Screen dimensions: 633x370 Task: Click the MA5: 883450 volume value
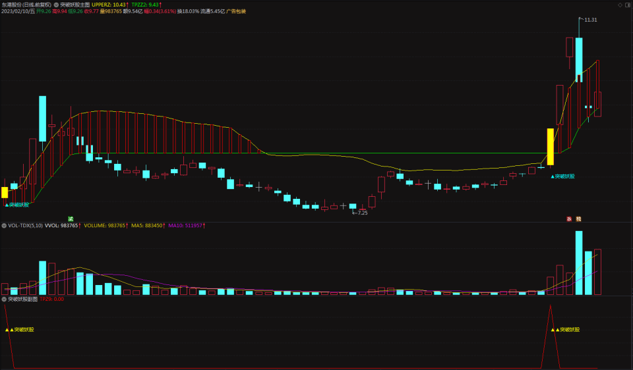pos(148,226)
